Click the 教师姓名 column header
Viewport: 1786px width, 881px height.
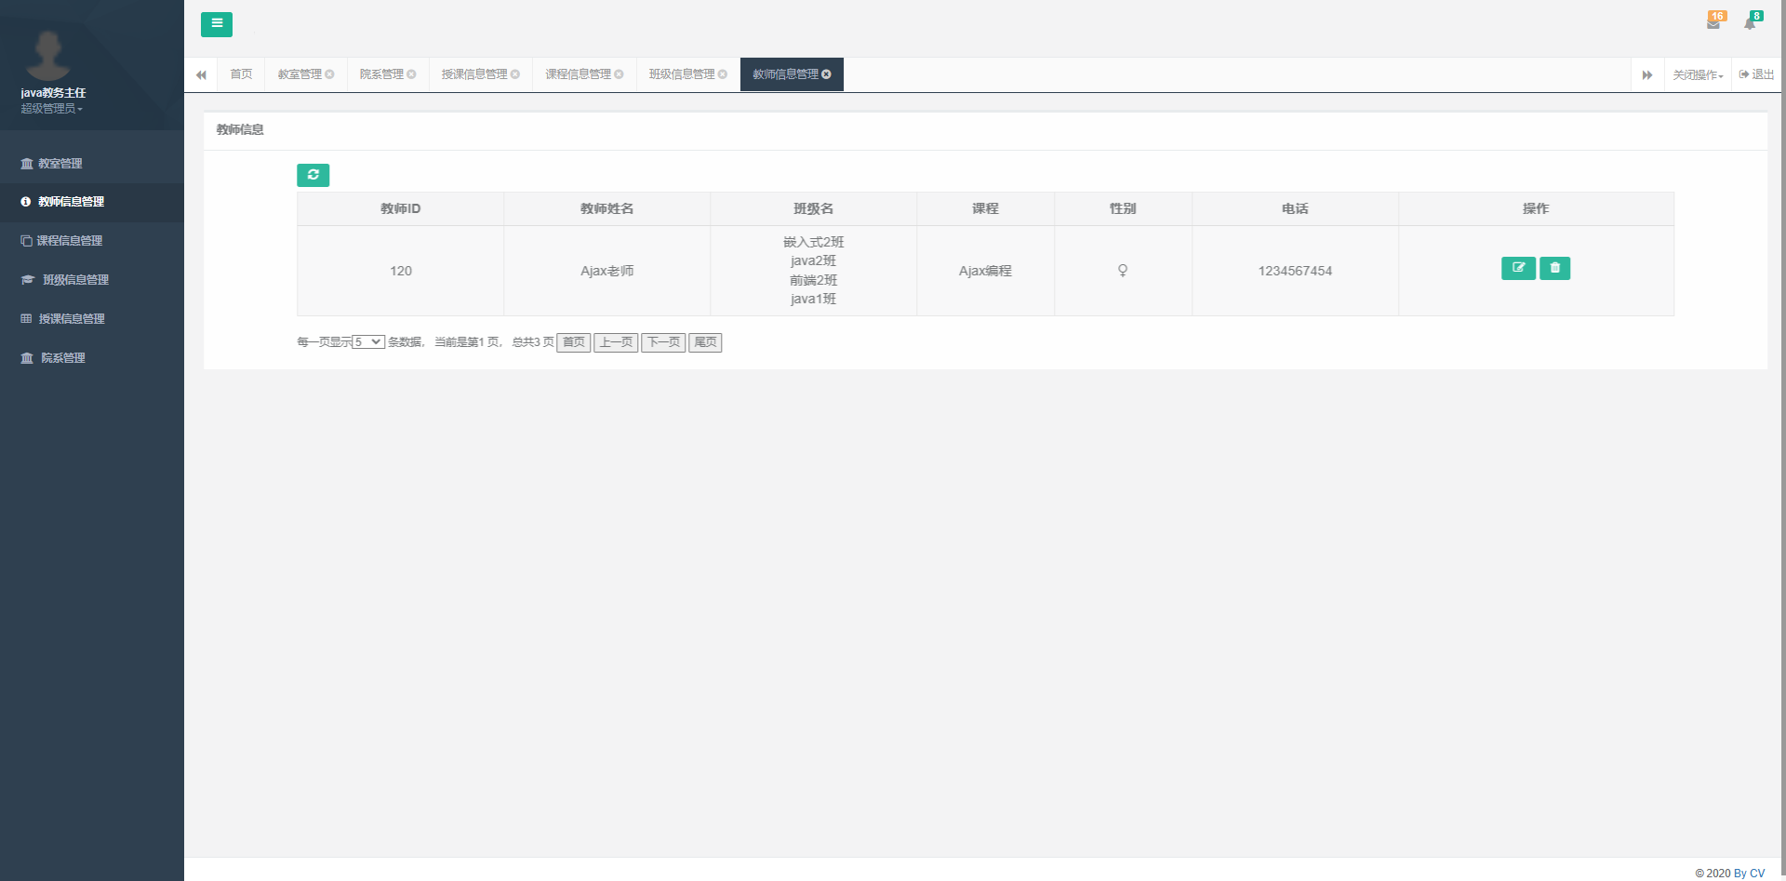(x=607, y=209)
